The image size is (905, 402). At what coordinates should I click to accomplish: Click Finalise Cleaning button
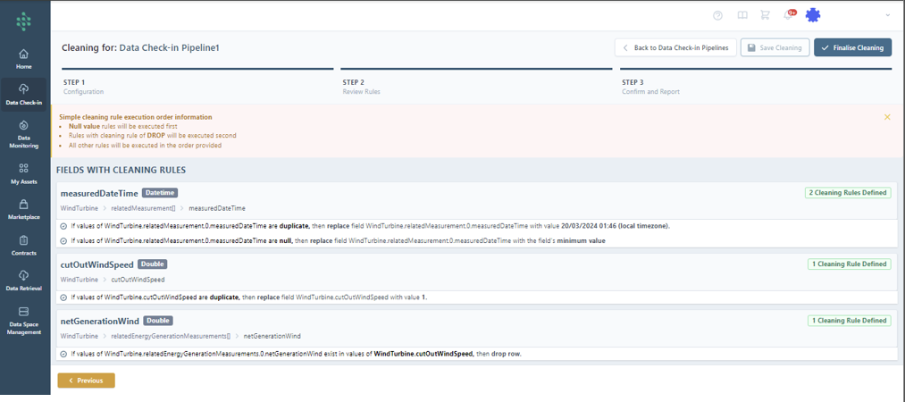pos(852,47)
